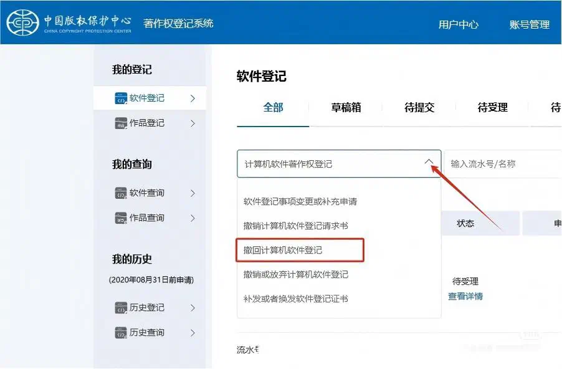Select 撤销计算机软件登记请求书 option
This screenshot has width=562, height=369.
click(x=296, y=226)
